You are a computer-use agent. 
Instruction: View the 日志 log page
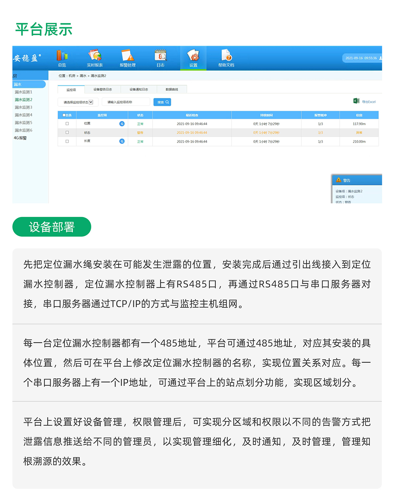pos(161,58)
